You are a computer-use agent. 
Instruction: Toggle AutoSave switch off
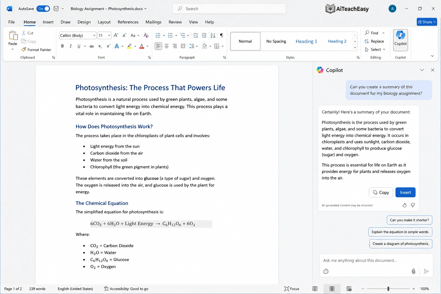click(x=43, y=9)
